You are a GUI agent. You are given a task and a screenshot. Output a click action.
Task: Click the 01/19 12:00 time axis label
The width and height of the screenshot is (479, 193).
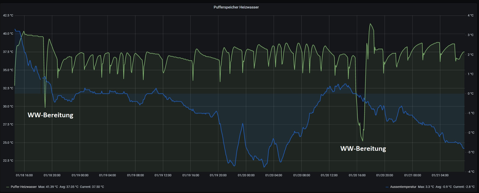point(164,175)
